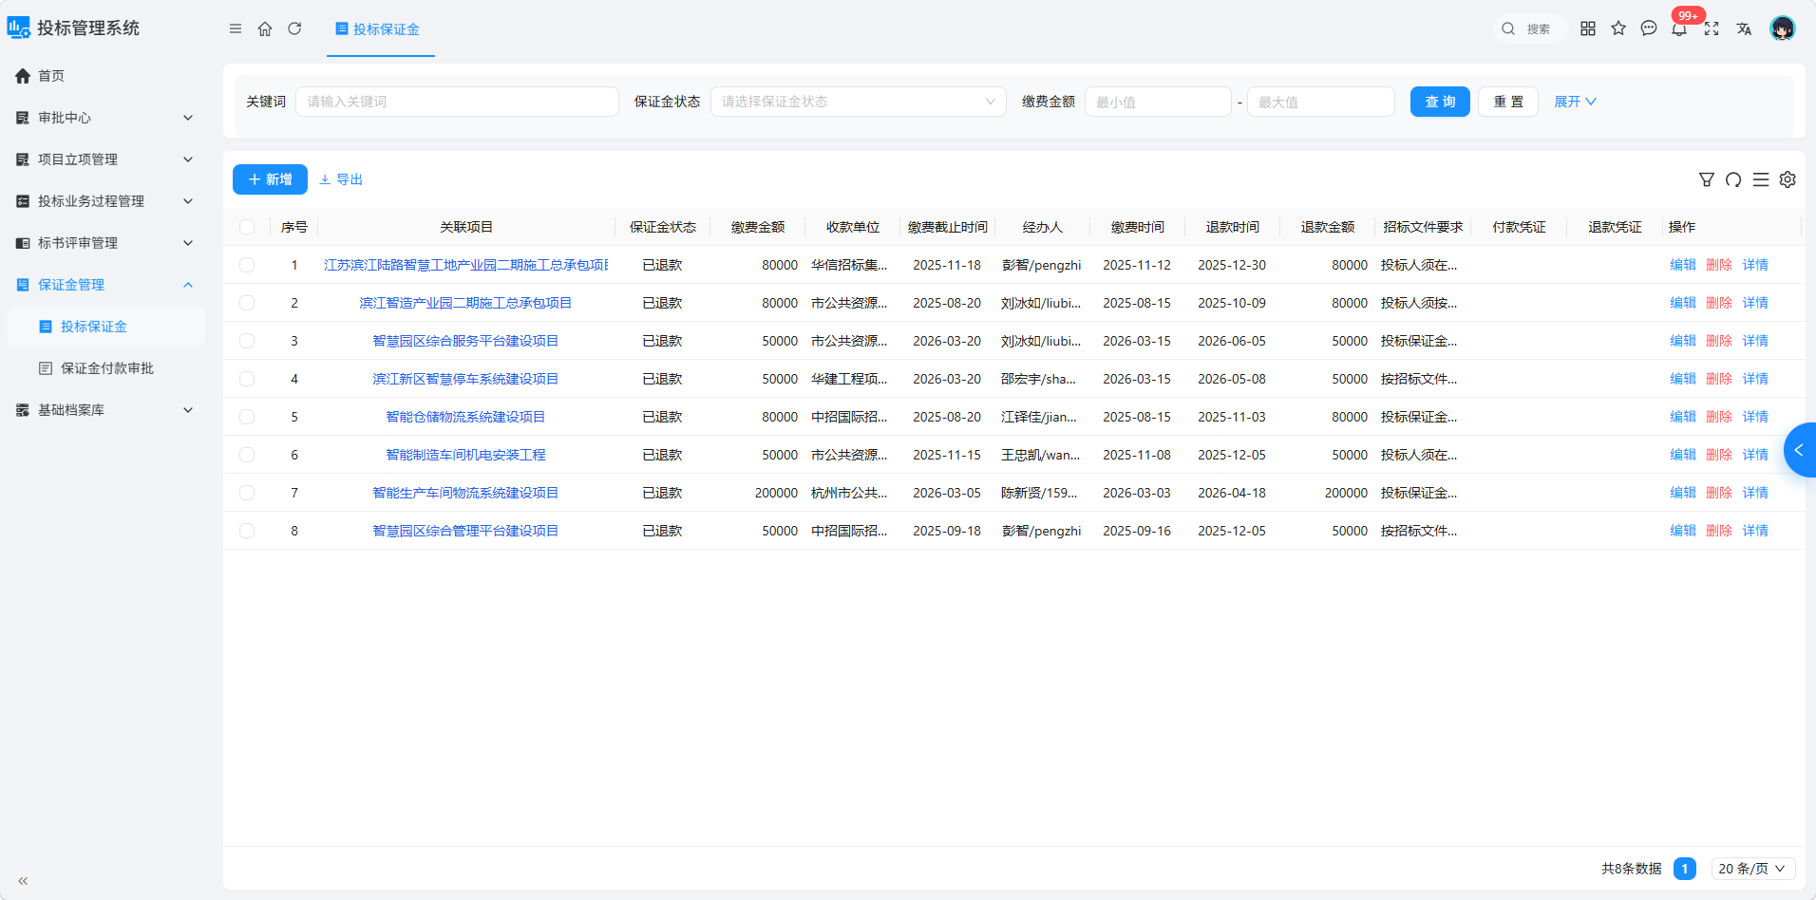
Task: Open the user avatar menu
Action: tap(1783, 28)
